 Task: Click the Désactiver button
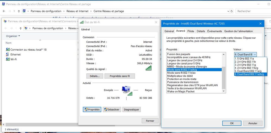(x=112, y=109)
